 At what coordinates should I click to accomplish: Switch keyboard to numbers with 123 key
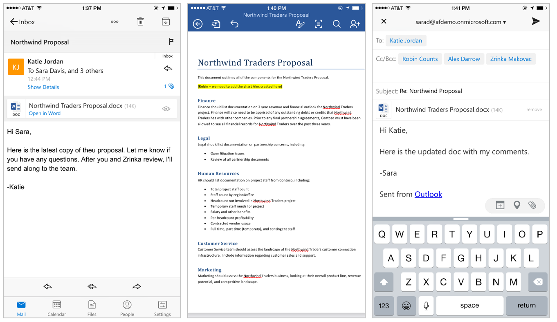(384, 305)
